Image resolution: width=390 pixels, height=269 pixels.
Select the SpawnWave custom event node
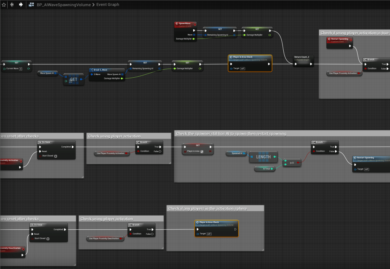(185, 24)
